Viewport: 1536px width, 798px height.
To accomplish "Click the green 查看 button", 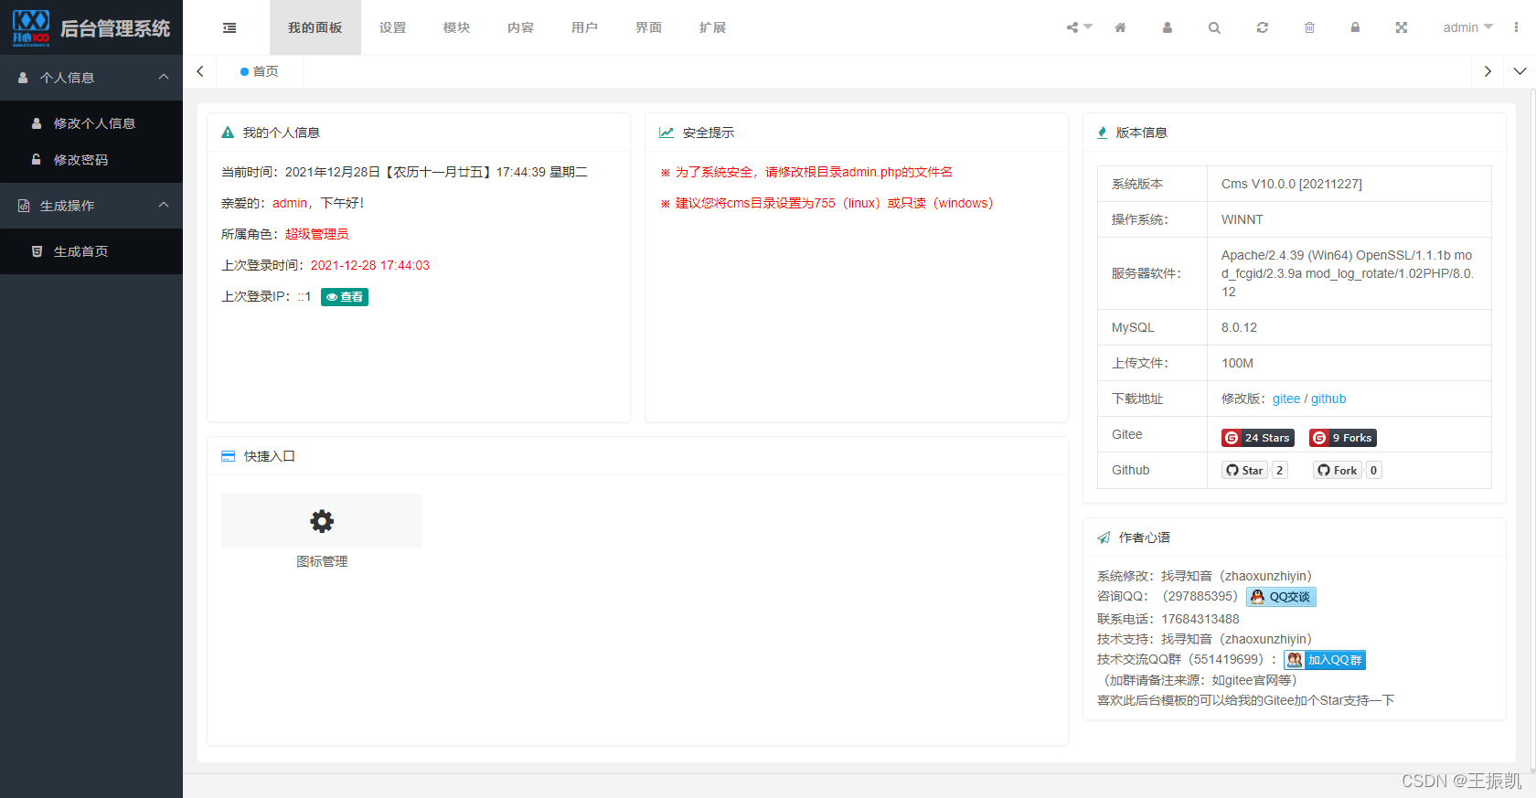I will (345, 297).
